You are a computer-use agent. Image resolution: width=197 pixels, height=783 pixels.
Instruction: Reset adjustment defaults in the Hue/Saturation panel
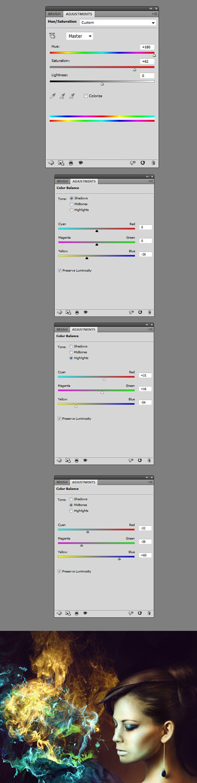coord(143,163)
